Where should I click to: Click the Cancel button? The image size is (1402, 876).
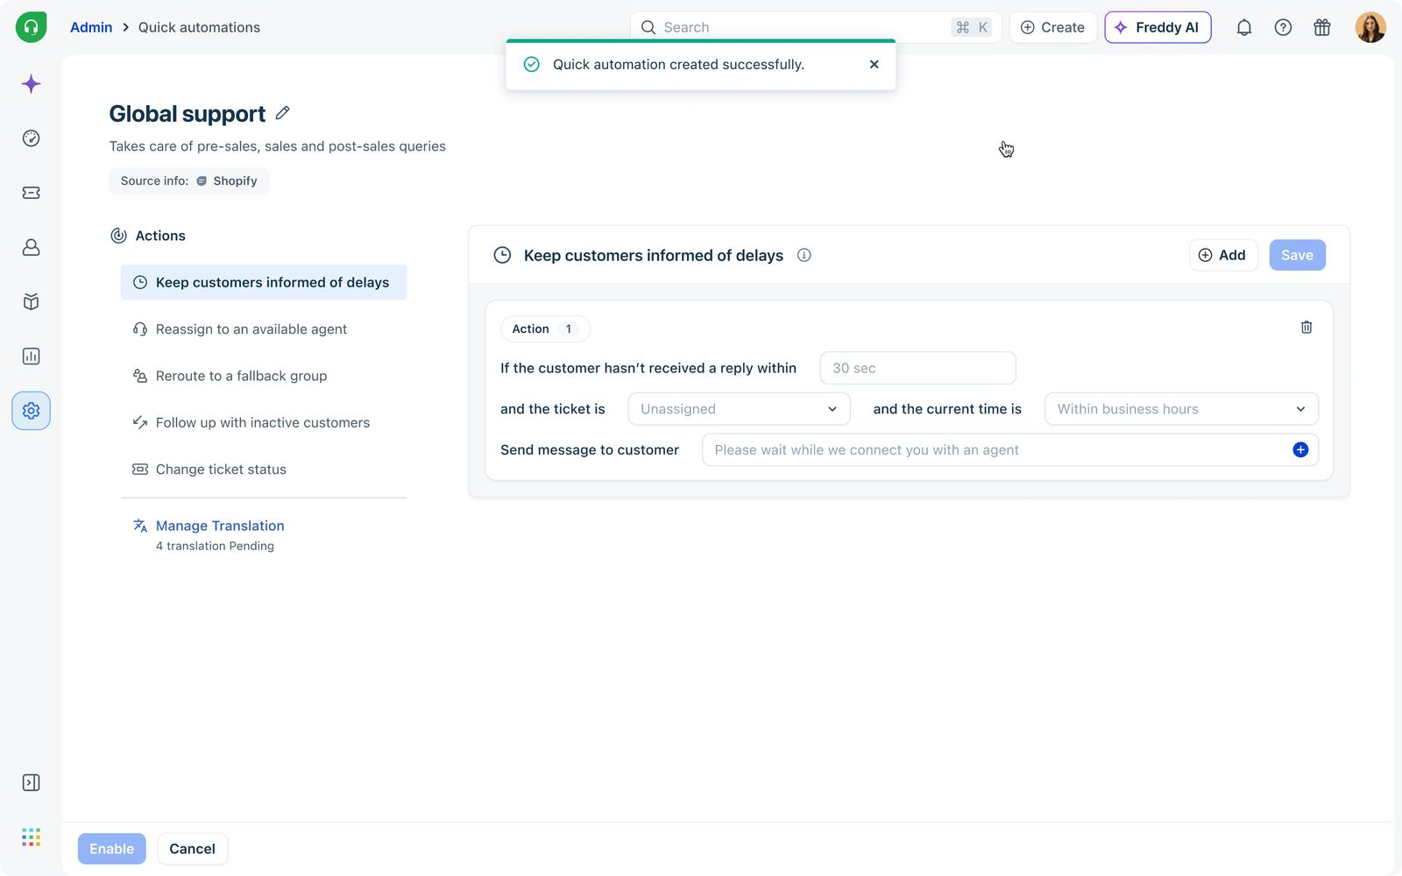(192, 849)
